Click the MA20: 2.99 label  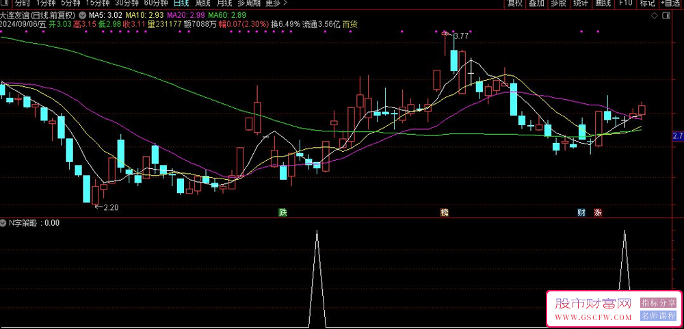point(187,15)
